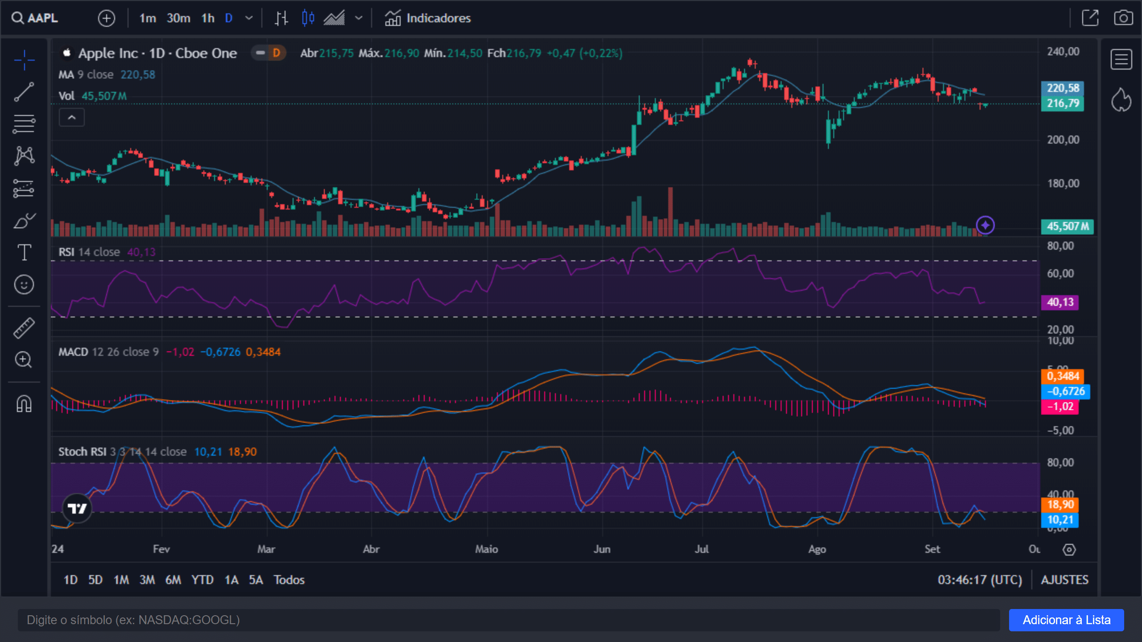Select the ruler measure tool
The image size is (1142, 642).
pyautogui.click(x=24, y=328)
